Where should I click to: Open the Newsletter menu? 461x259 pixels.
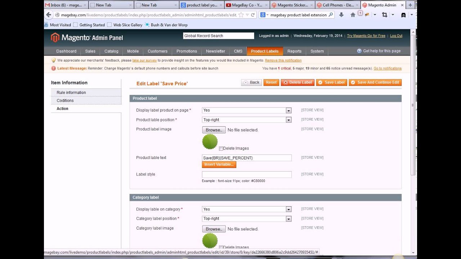[215, 51]
